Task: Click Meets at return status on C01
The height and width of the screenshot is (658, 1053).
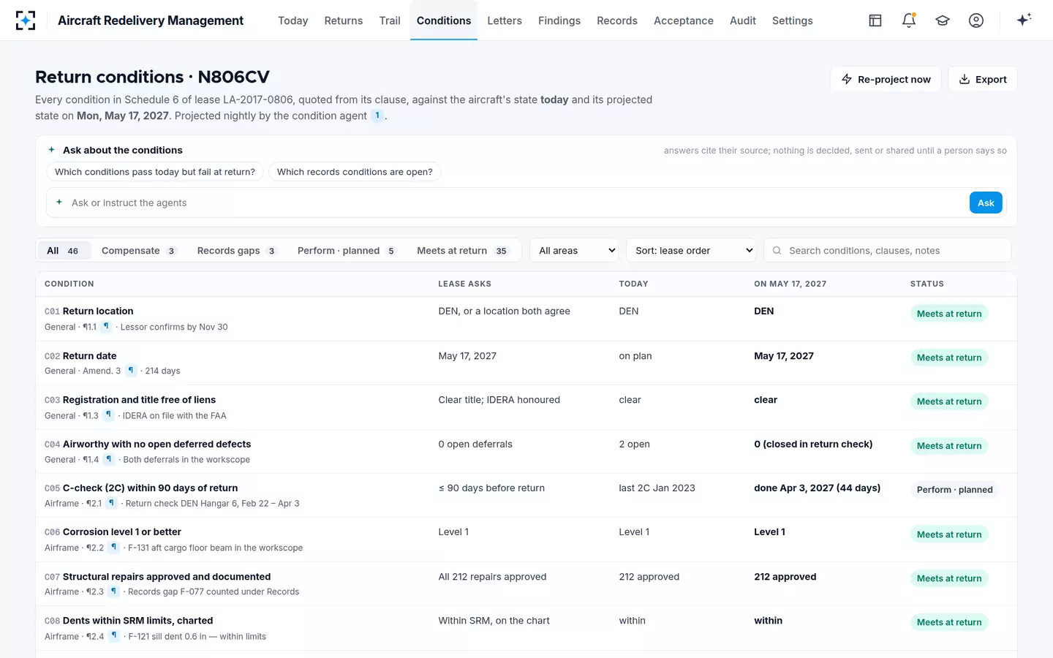Action: [949, 314]
